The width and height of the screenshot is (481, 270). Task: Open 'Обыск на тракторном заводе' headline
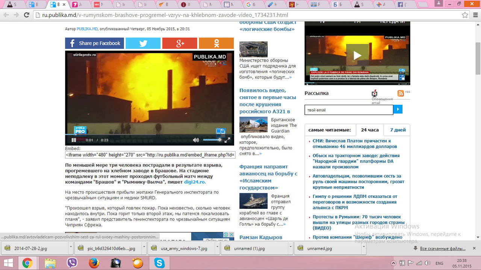click(x=356, y=161)
